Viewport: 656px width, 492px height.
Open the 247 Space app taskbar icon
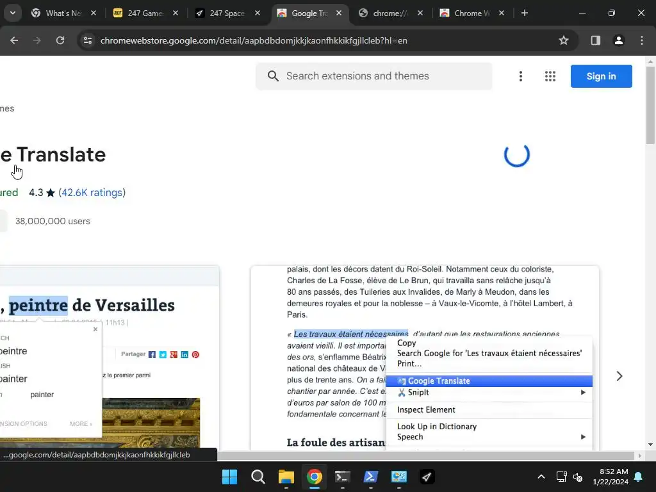[x=427, y=477]
